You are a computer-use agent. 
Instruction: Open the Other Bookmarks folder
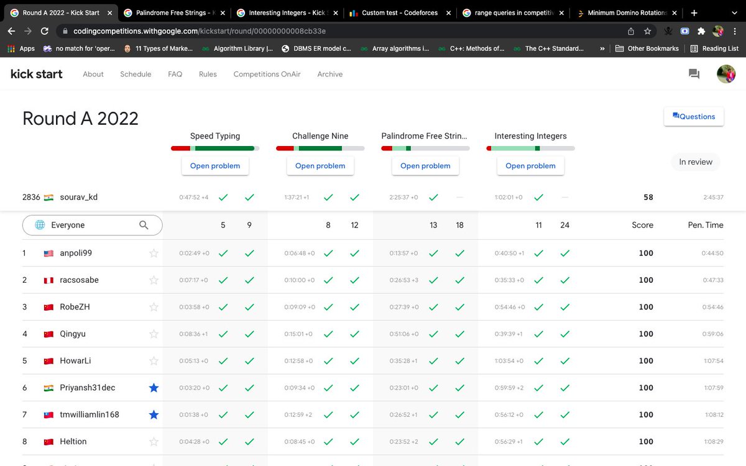[647, 48]
